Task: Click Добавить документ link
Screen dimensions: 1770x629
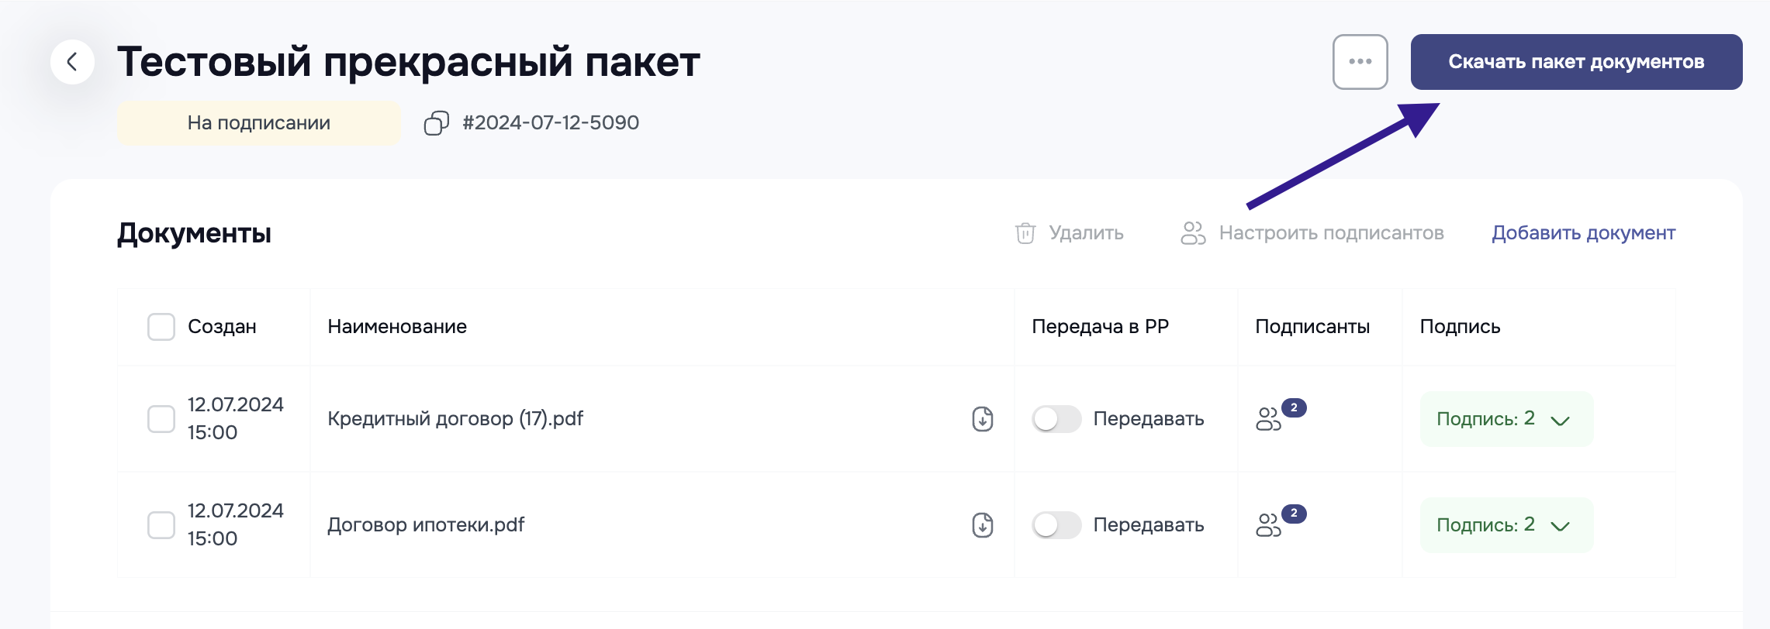Action: coord(1583,233)
